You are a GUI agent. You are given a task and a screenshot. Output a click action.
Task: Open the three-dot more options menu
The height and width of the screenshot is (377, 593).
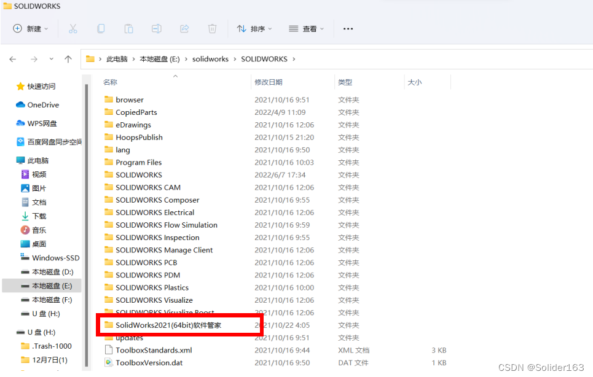(x=348, y=28)
